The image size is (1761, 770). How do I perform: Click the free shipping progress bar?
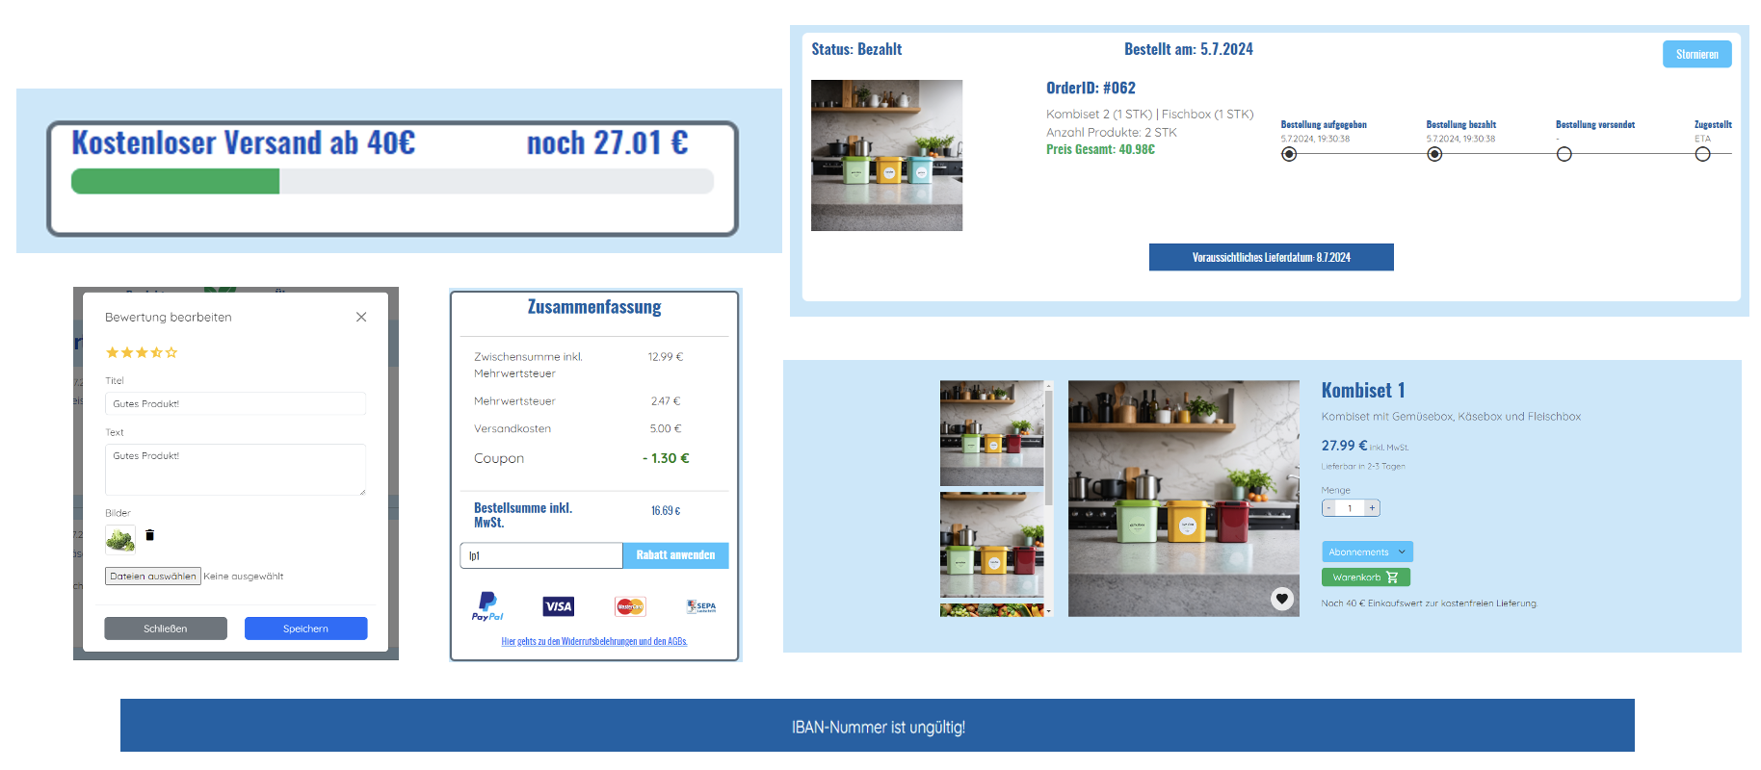tap(392, 181)
